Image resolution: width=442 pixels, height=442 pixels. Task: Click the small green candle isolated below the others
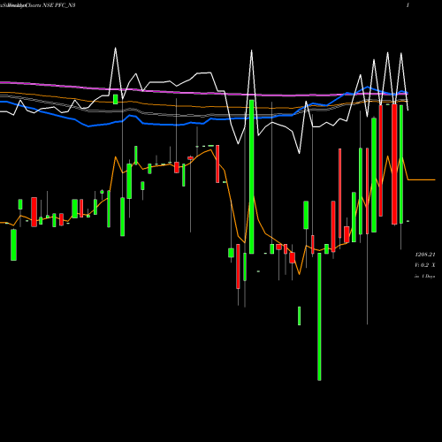(300, 316)
